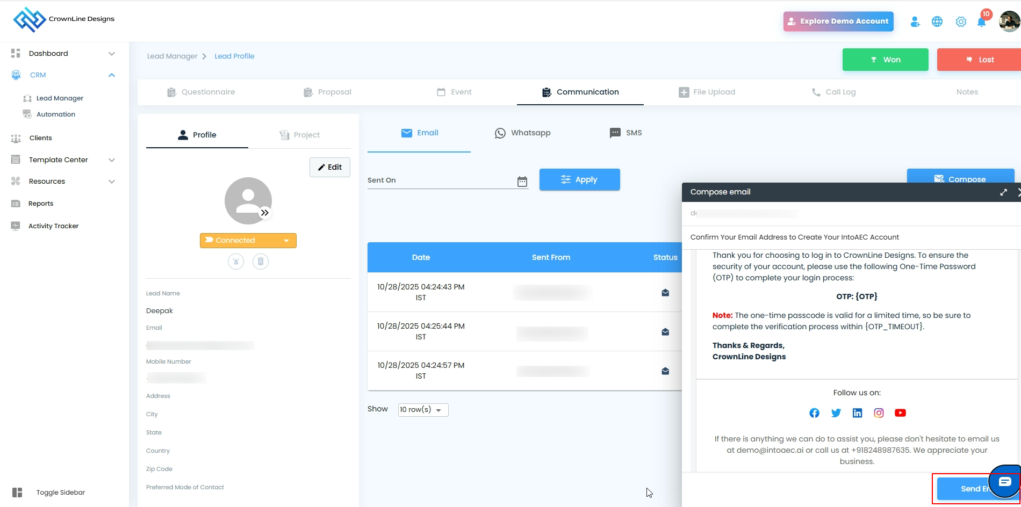Switch to the SMS tab
The width and height of the screenshot is (1021, 507).
[x=626, y=133]
